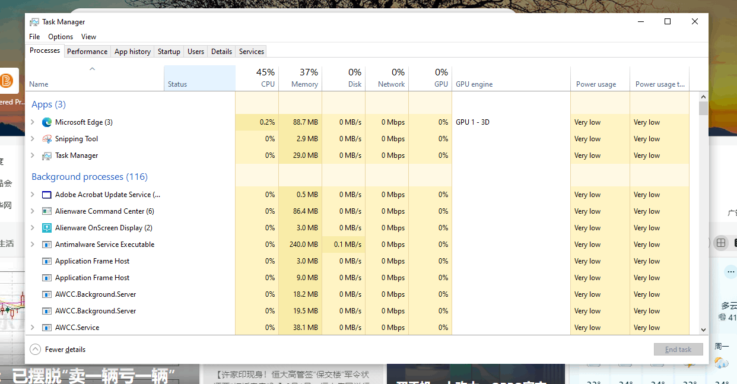Switch to the Performance tab
The image size is (737, 384).
click(x=87, y=51)
